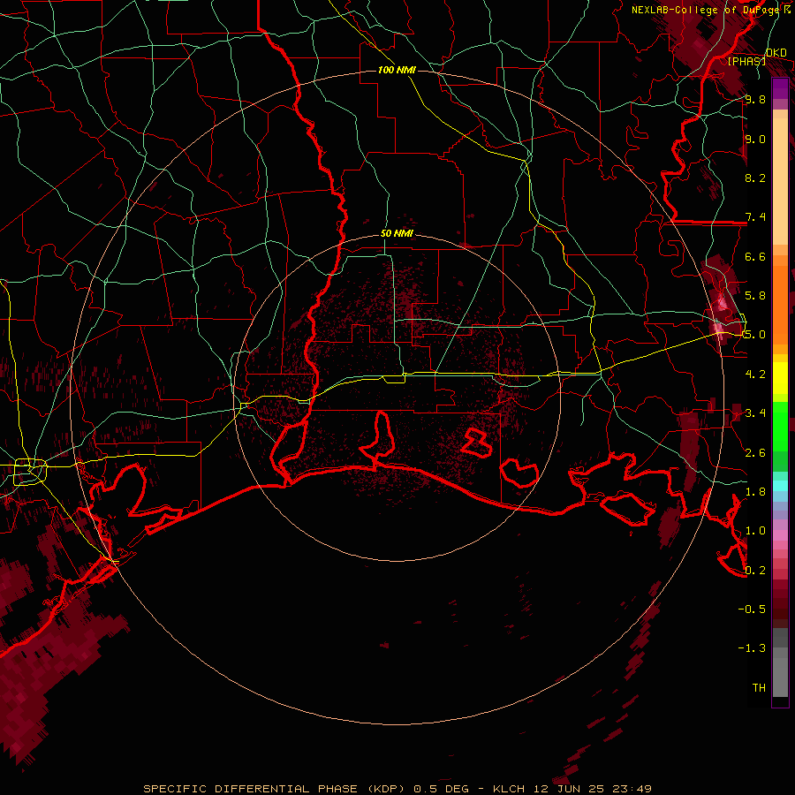795x795 pixels.
Task: Click the [PHAS] units label
Action: tap(746, 62)
